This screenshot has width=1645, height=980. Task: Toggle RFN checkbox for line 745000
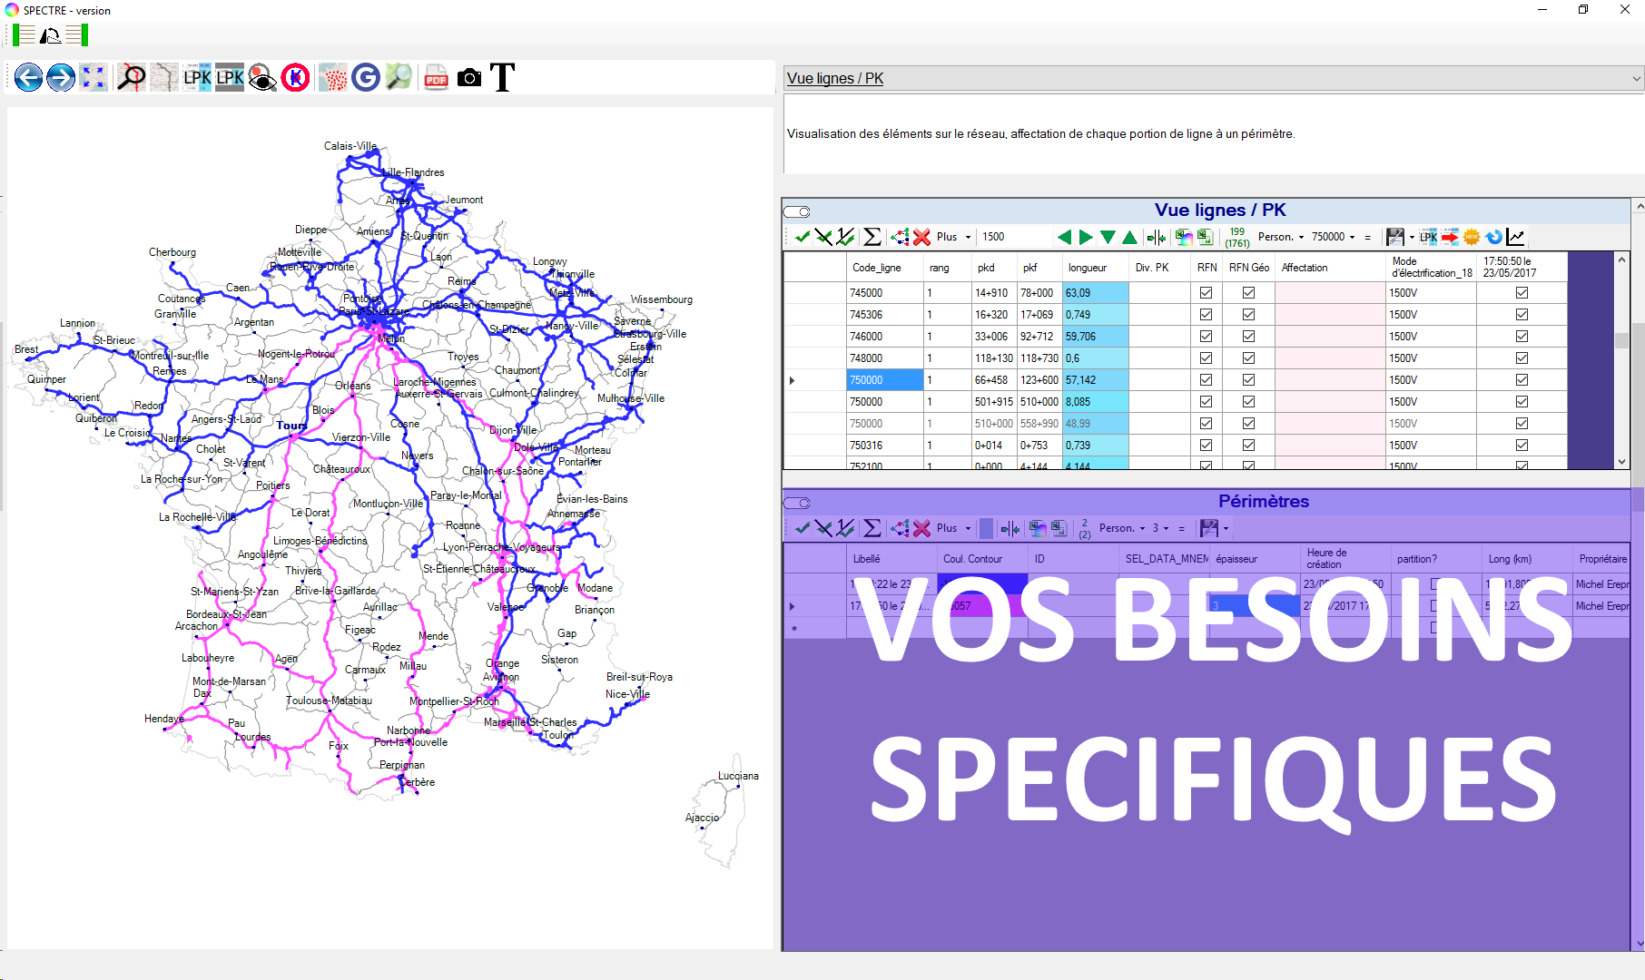tap(1206, 293)
